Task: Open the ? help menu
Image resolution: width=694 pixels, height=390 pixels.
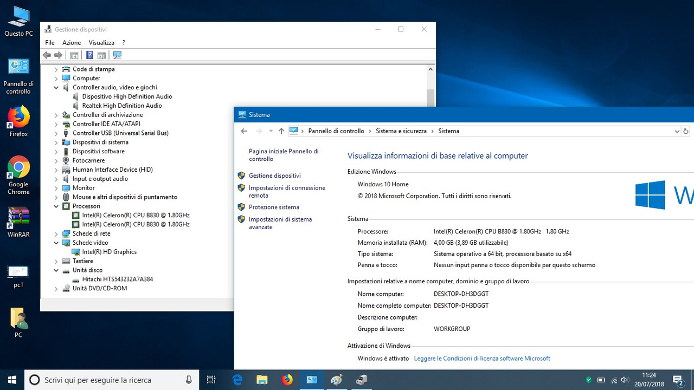Action: (124, 43)
